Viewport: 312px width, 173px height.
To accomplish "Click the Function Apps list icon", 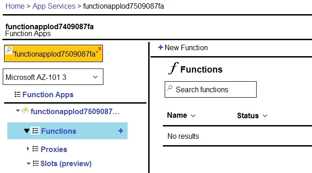I will (17, 94).
